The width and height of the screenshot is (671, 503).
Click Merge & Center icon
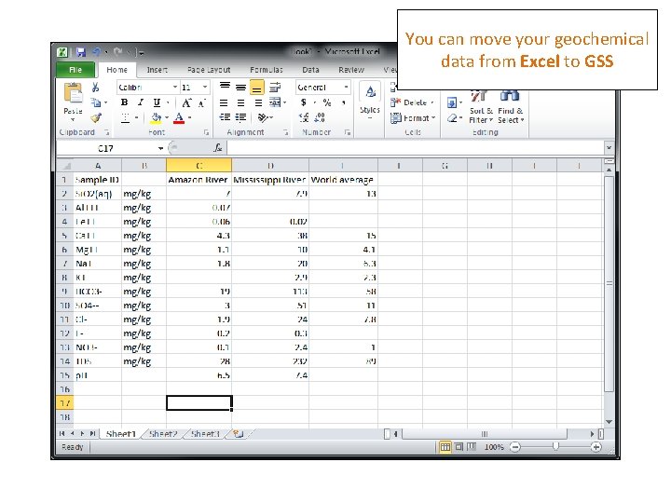[275, 102]
